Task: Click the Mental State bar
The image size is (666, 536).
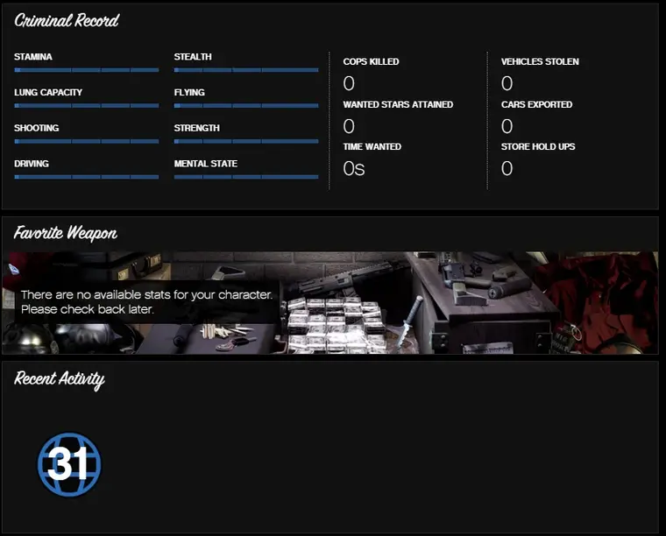Action: point(246,177)
